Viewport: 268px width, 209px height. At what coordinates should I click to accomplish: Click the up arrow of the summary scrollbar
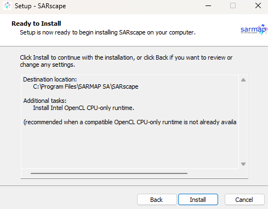(x=243, y=80)
